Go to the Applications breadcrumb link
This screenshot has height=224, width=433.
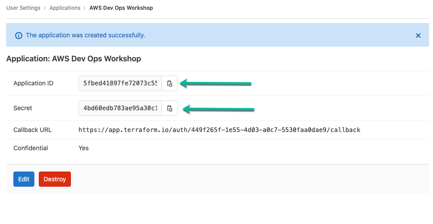coord(65,8)
